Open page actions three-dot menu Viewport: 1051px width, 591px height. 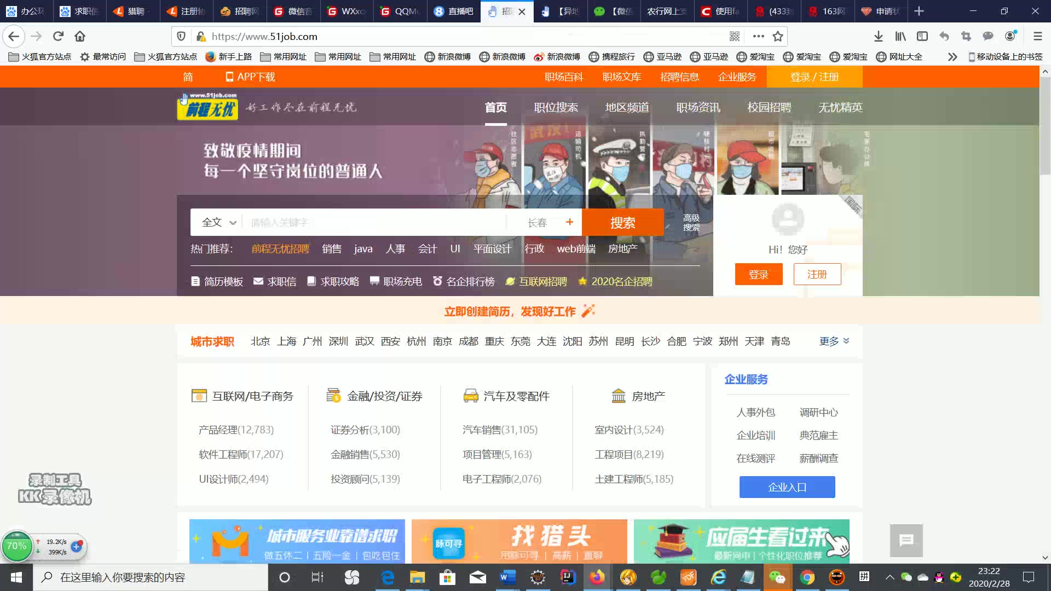click(758, 36)
